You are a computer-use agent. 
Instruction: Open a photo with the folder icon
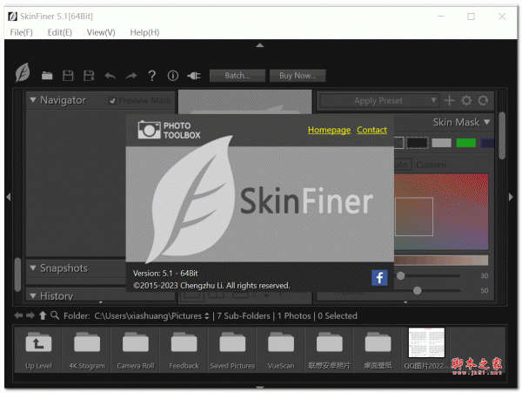47,76
